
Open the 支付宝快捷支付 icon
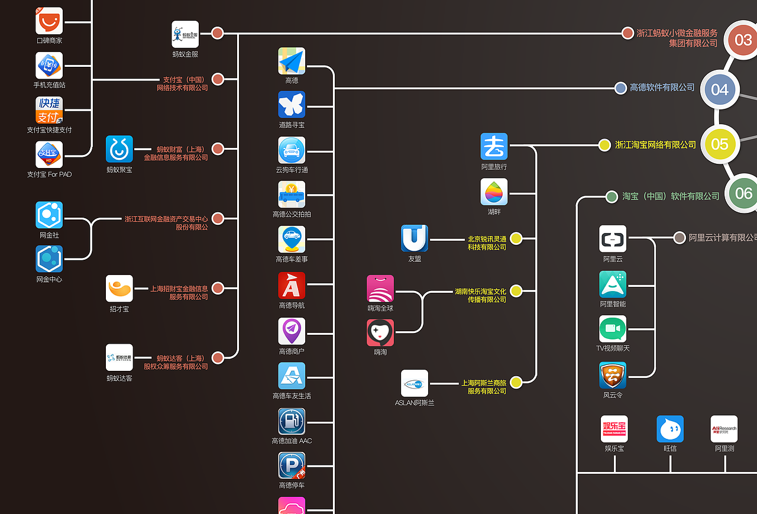[x=49, y=110]
